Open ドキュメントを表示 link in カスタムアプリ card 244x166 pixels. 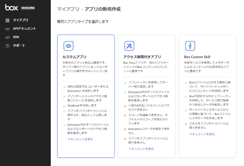click(80, 139)
